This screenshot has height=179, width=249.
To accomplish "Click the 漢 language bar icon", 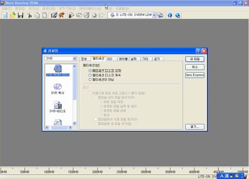I will [226, 176].
